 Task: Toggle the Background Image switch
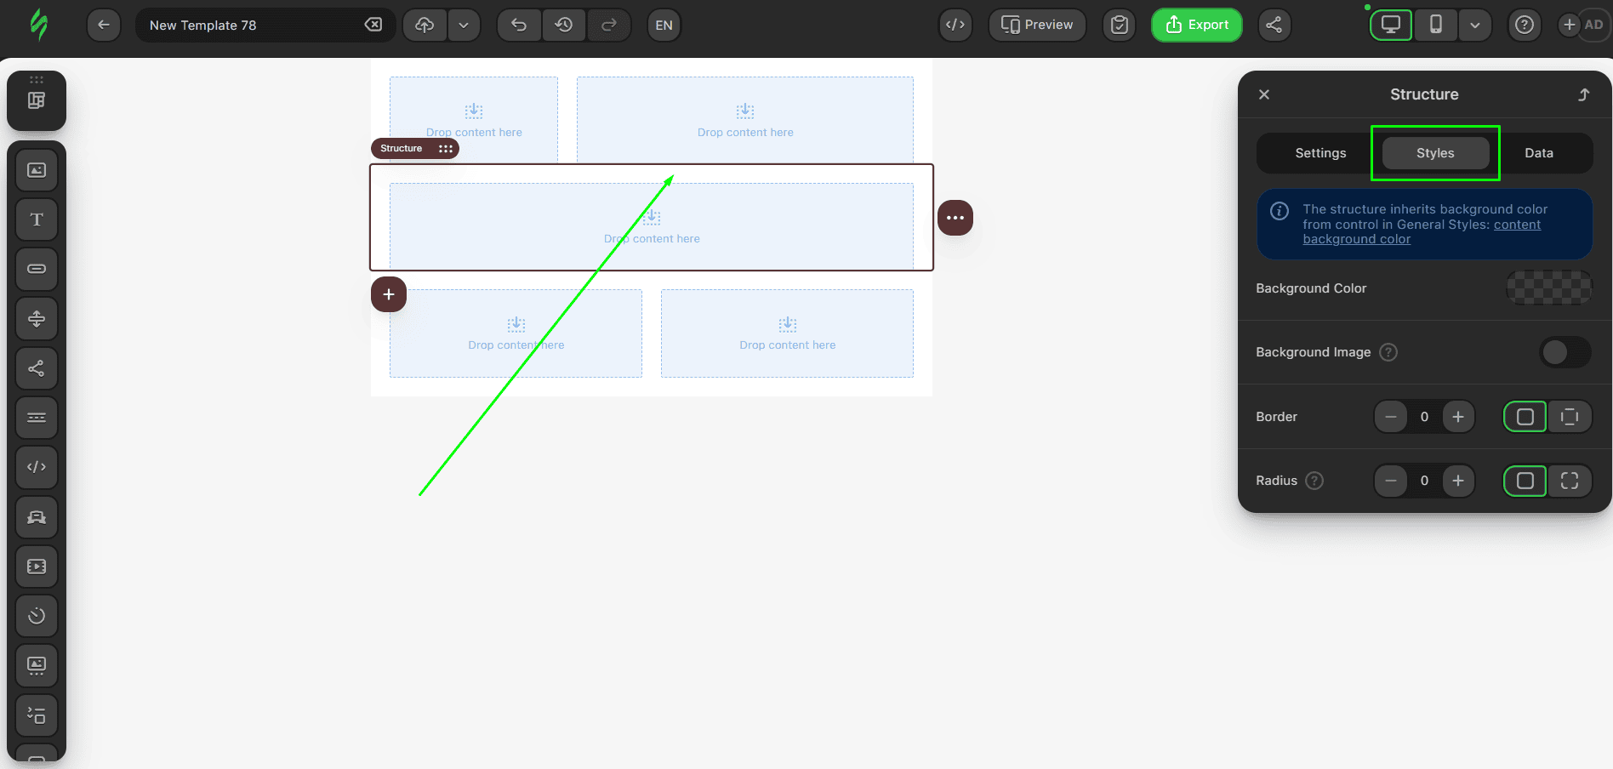pos(1565,352)
